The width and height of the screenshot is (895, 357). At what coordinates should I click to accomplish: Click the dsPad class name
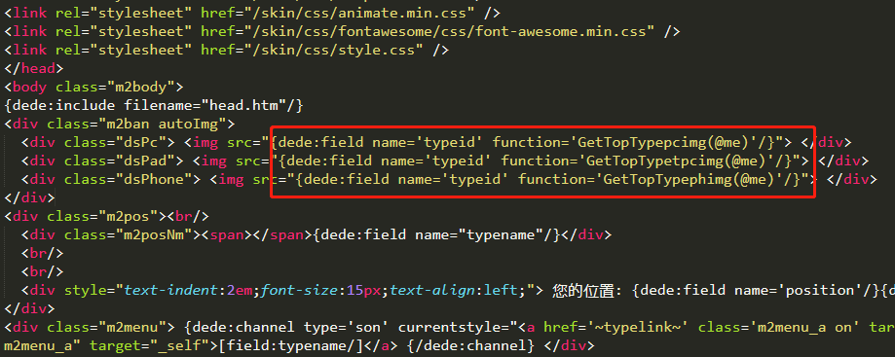pyautogui.click(x=145, y=161)
